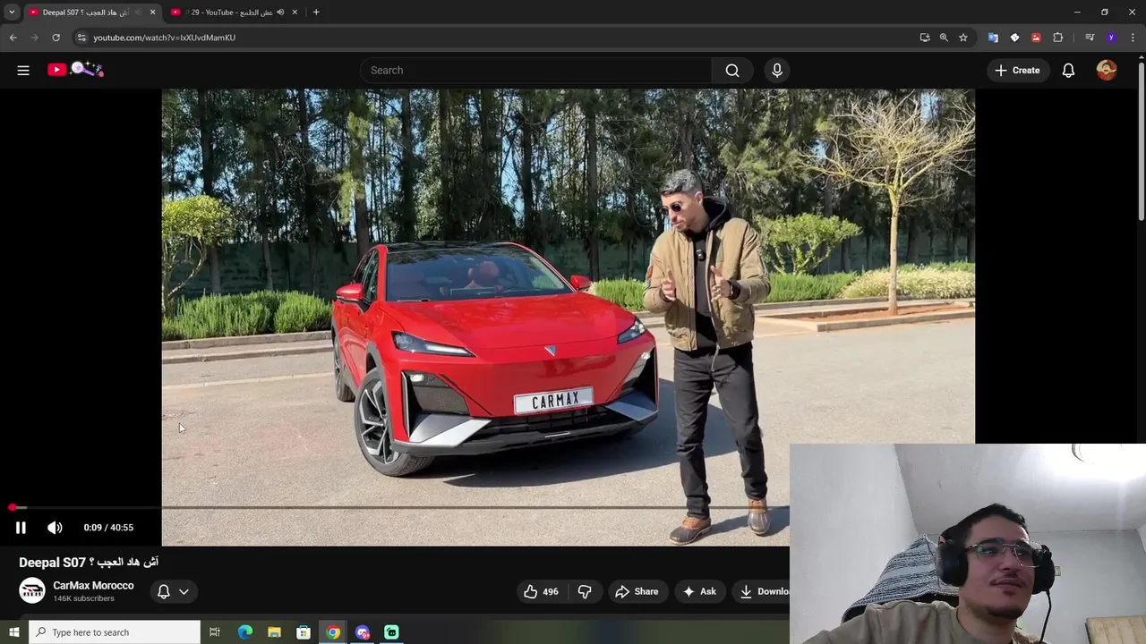Click the Windows taskbar search box

[115, 632]
